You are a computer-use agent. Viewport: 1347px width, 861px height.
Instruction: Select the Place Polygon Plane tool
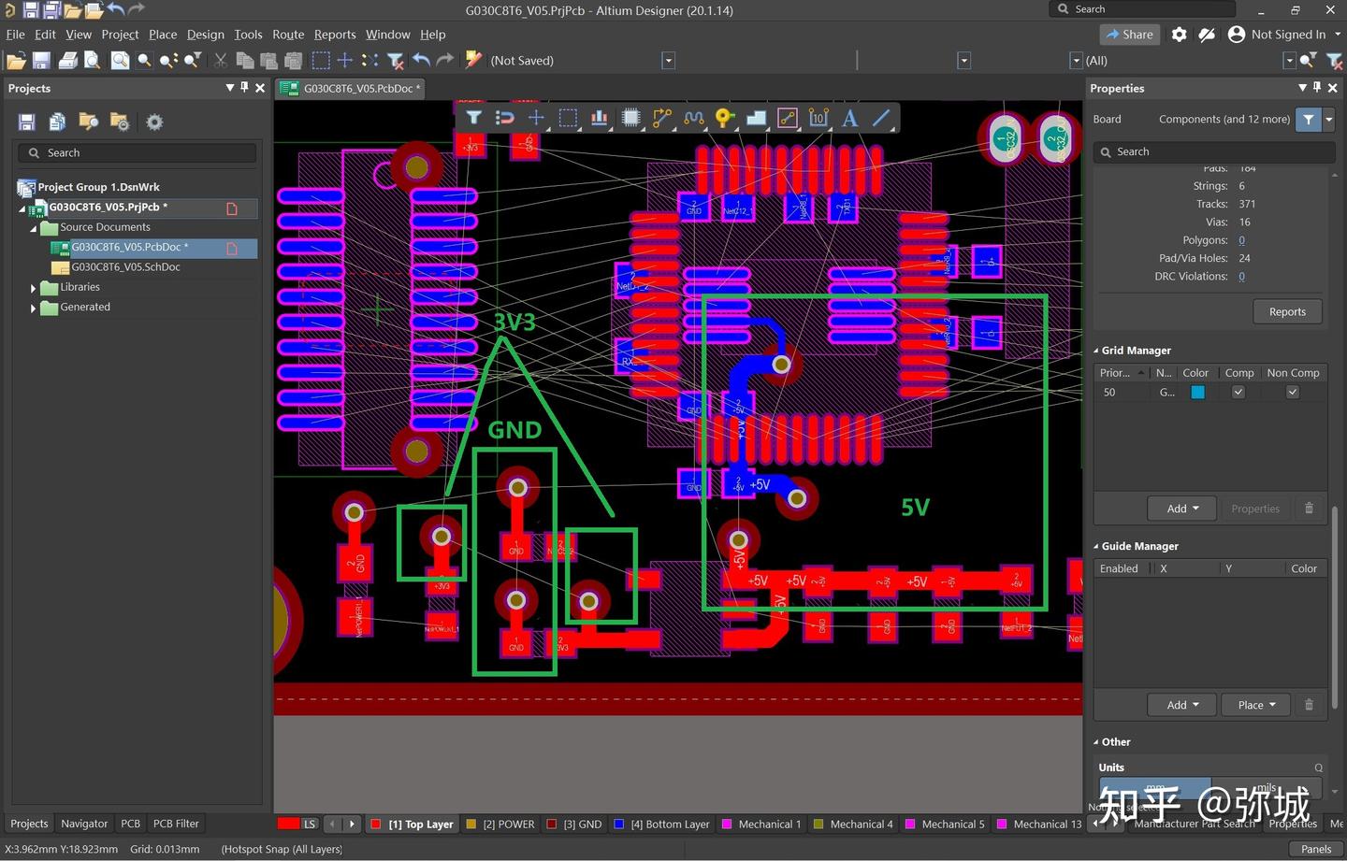[x=756, y=118]
